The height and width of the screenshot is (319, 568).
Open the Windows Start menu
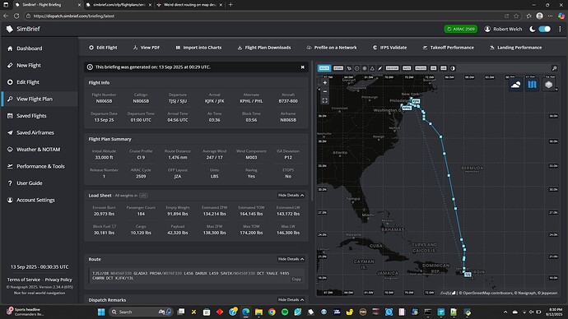click(101, 312)
